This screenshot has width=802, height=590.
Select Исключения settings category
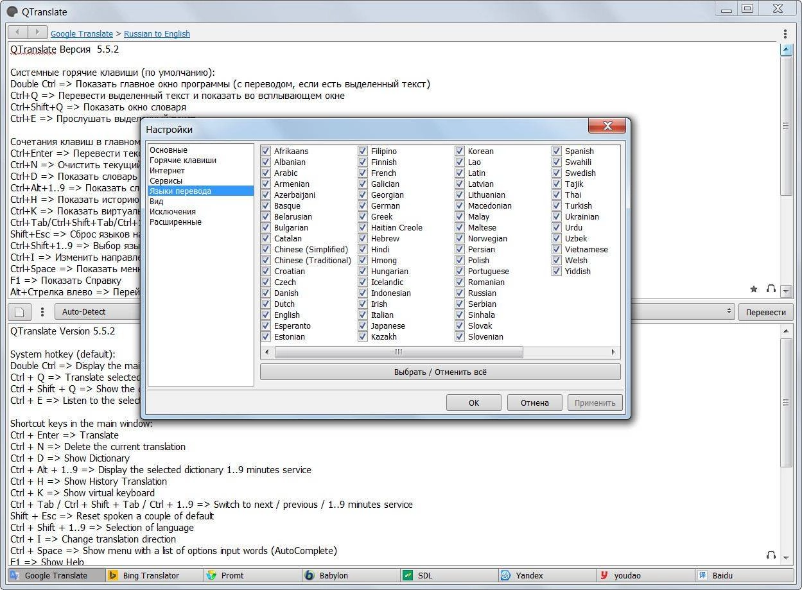tap(173, 211)
